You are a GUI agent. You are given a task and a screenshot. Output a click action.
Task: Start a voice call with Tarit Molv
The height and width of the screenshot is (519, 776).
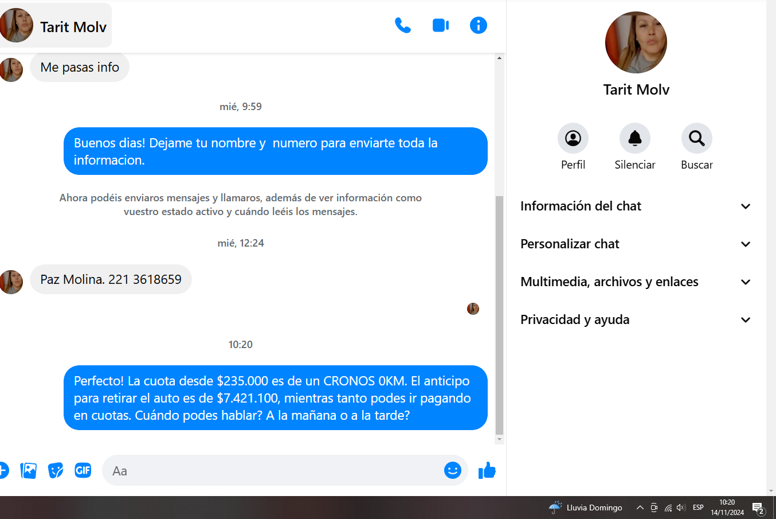coord(403,25)
